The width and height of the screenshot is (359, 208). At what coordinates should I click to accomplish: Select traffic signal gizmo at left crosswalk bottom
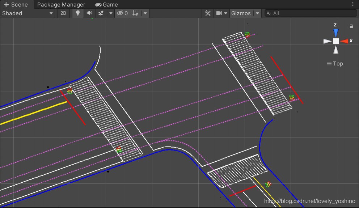pyautogui.click(x=119, y=150)
